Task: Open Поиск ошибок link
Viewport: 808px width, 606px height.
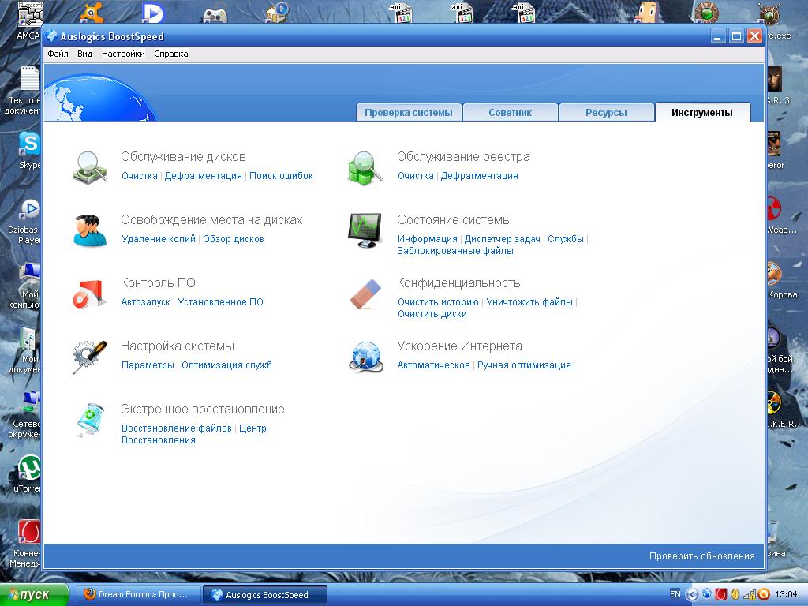Action: pyautogui.click(x=282, y=176)
